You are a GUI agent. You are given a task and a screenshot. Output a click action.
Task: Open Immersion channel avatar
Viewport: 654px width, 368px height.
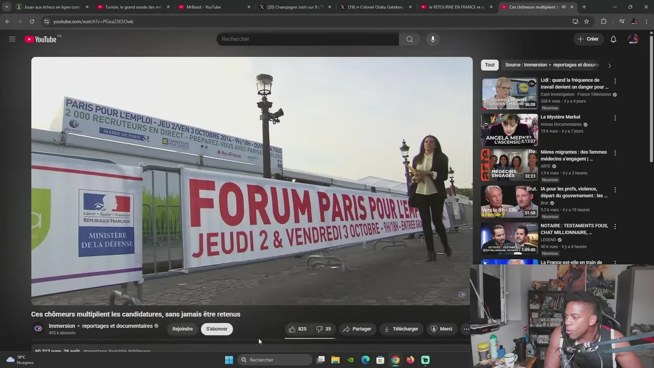[x=38, y=329]
